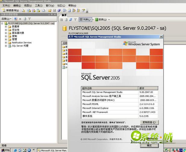Click the SQL Server Mobile Query icon
186x152 pixels.
(x=44, y=11)
